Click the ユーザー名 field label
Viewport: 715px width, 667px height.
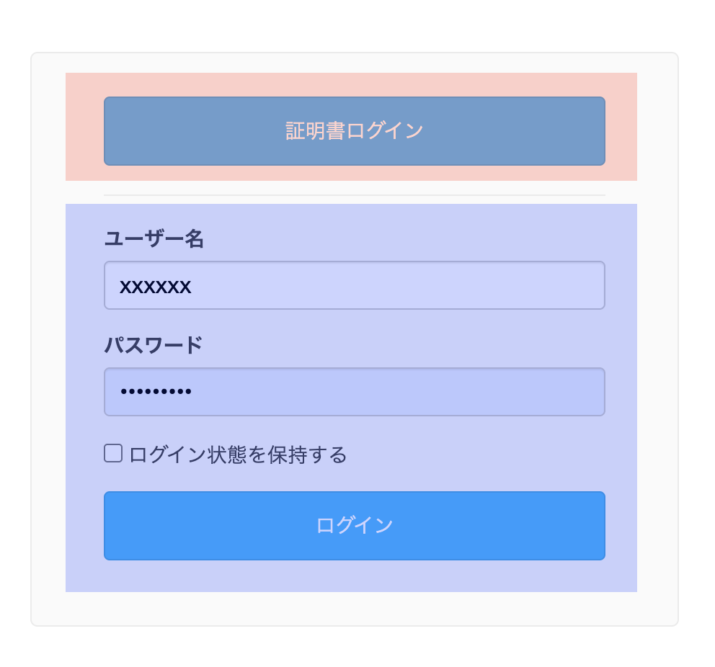click(154, 238)
